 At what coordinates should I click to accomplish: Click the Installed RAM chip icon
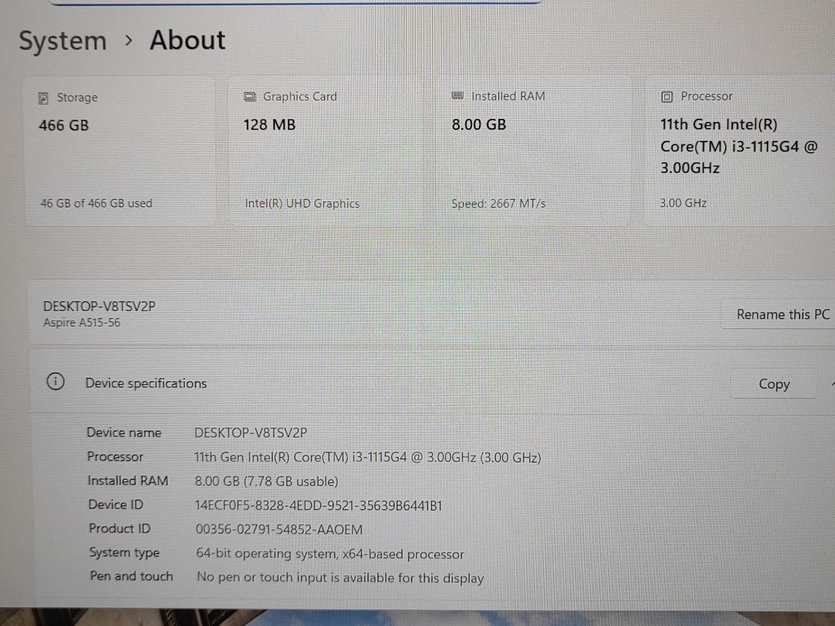pos(458,96)
